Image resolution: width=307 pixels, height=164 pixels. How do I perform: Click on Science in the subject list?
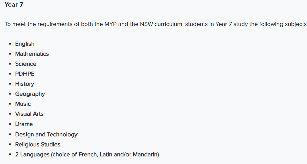[25, 64]
